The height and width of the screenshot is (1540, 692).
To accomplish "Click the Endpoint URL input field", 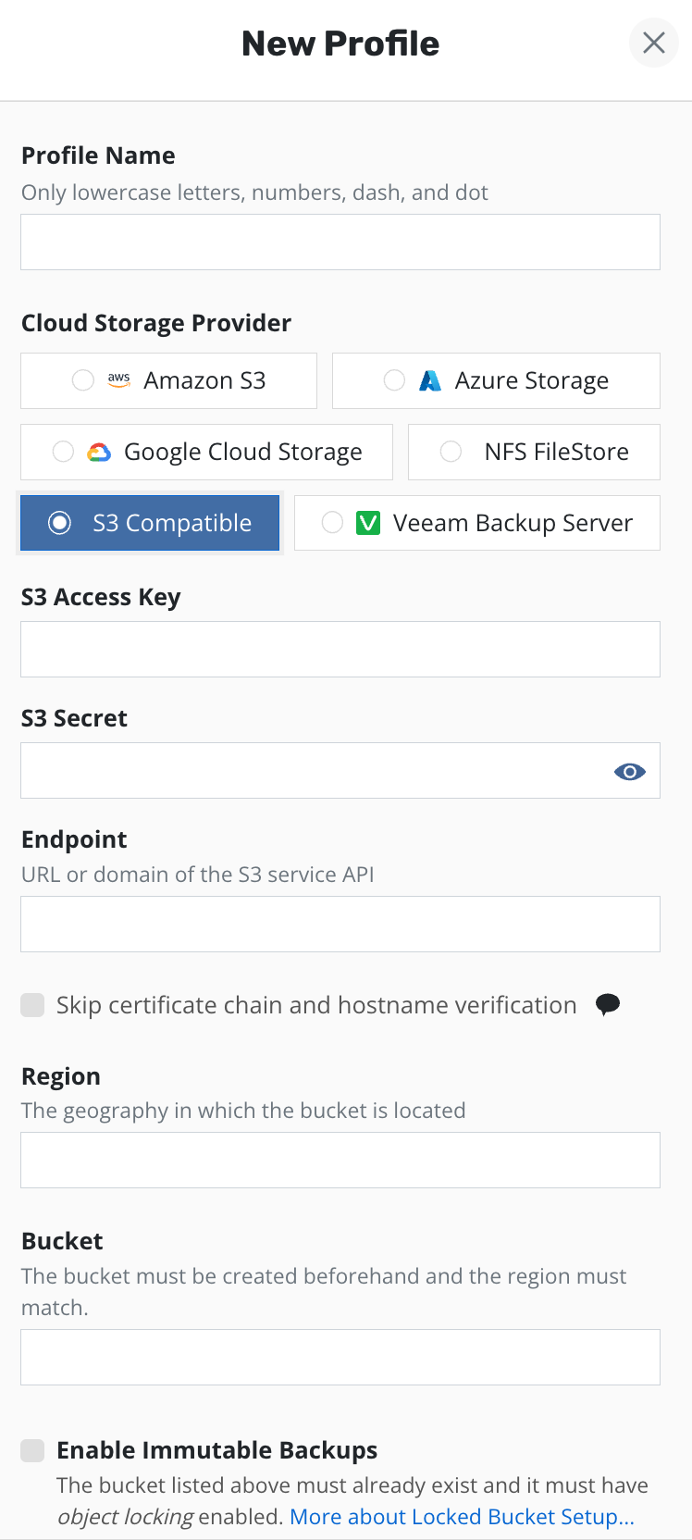I will (340, 924).
